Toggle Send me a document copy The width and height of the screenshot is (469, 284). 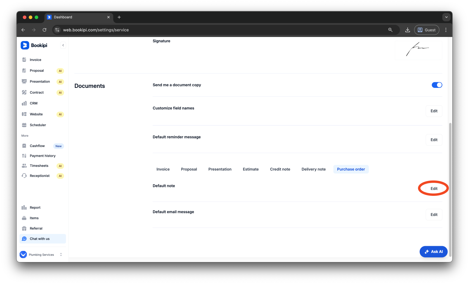pyautogui.click(x=437, y=85)
